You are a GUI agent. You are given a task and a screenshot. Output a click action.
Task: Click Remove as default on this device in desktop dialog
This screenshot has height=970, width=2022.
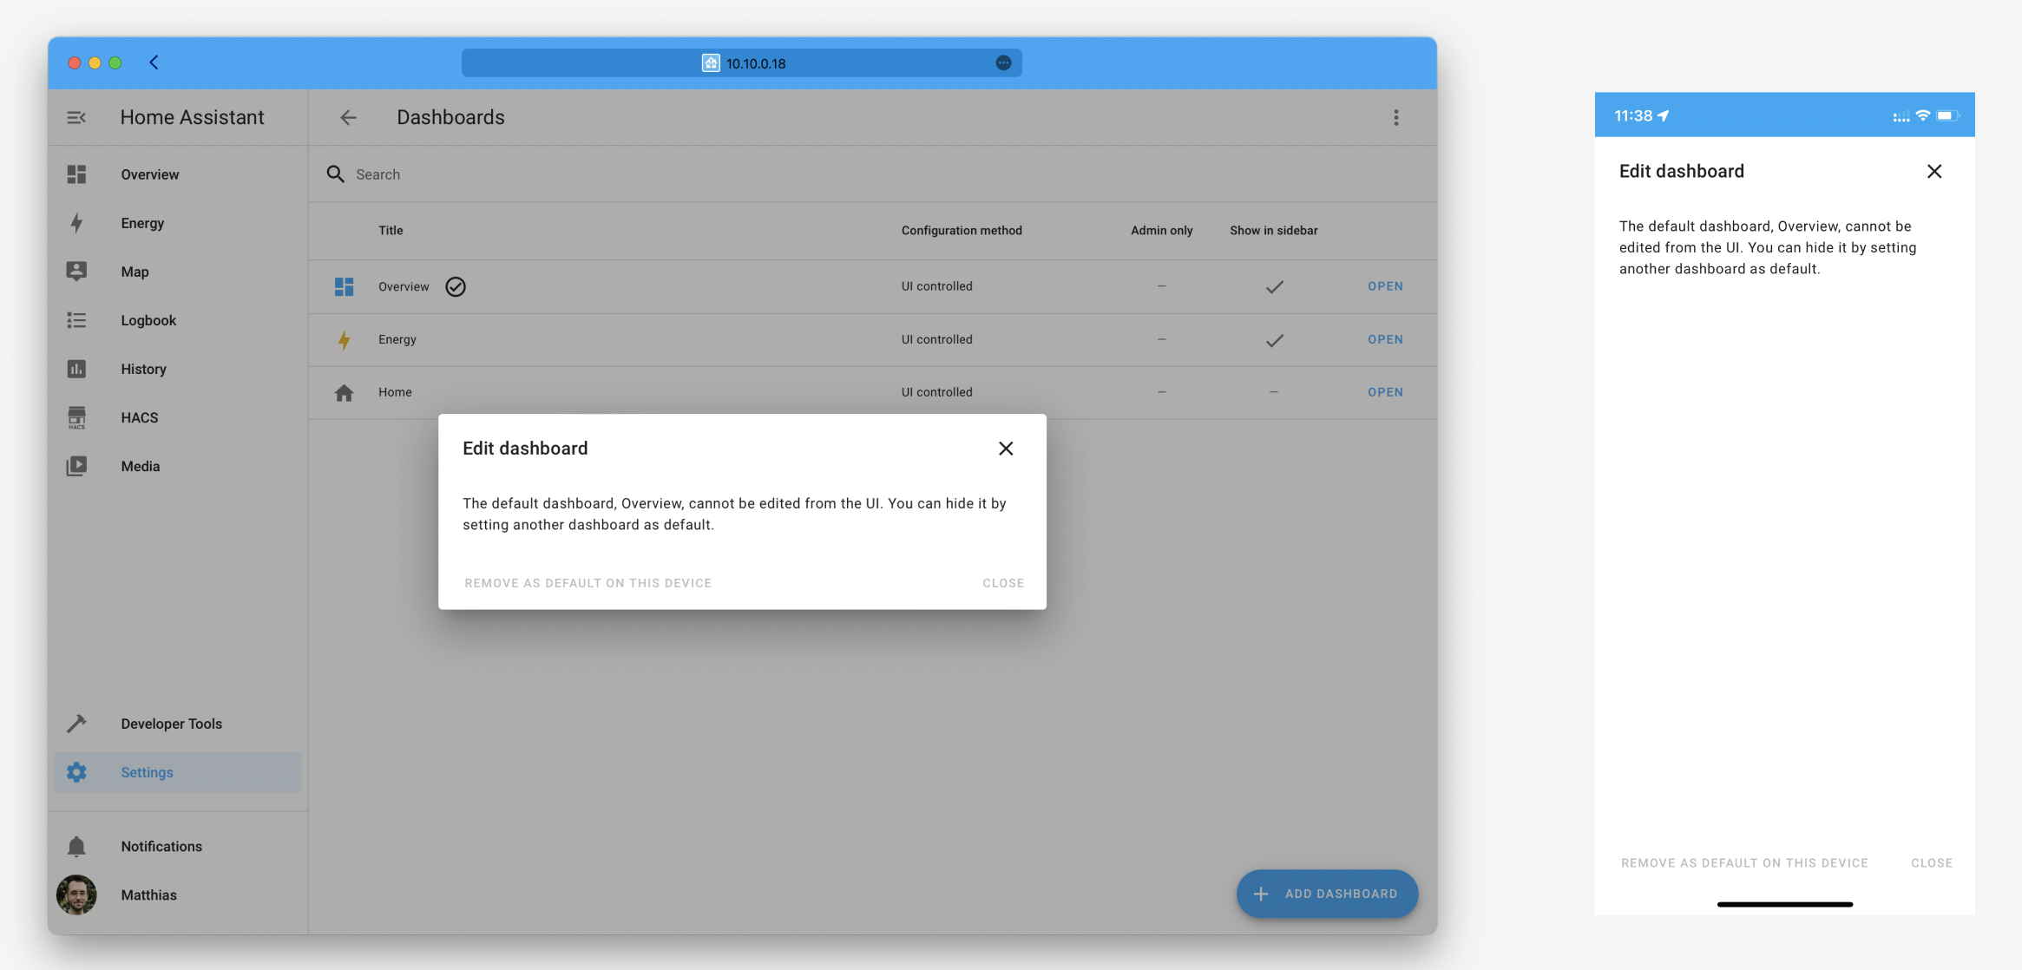tap(588, 583)
